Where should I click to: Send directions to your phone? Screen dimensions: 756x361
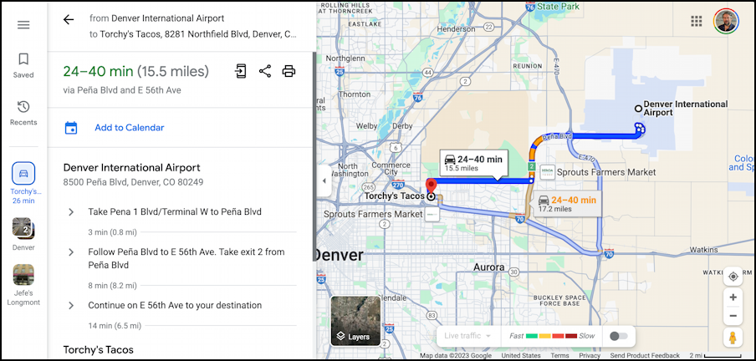(x=241, y=71)
